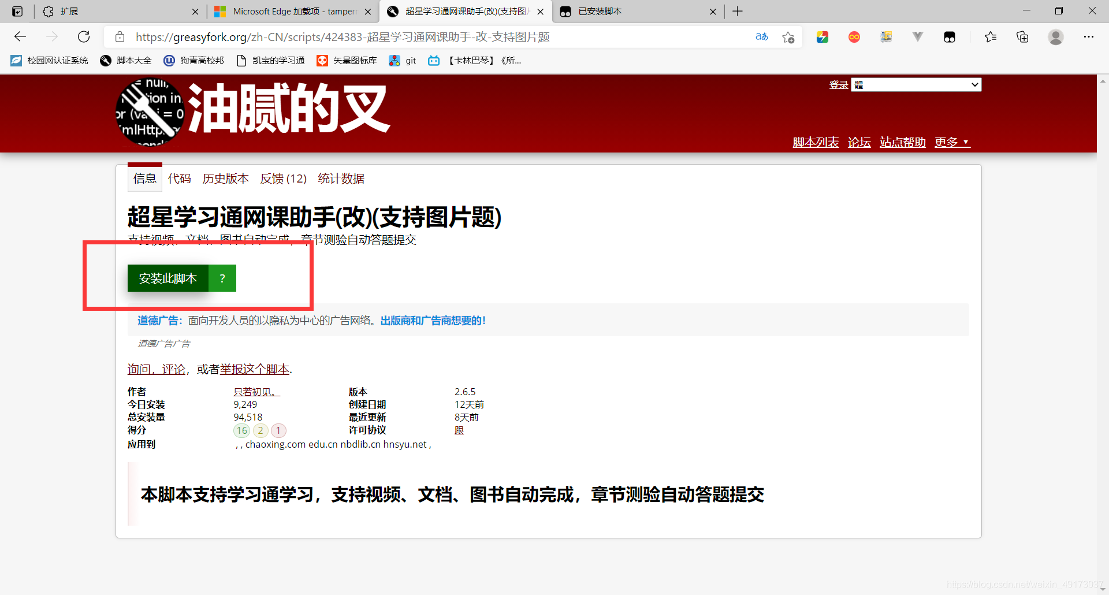Select the 统计数据 tab
Viewport: 1109px width, 595px height.
(x=341, y=178)
